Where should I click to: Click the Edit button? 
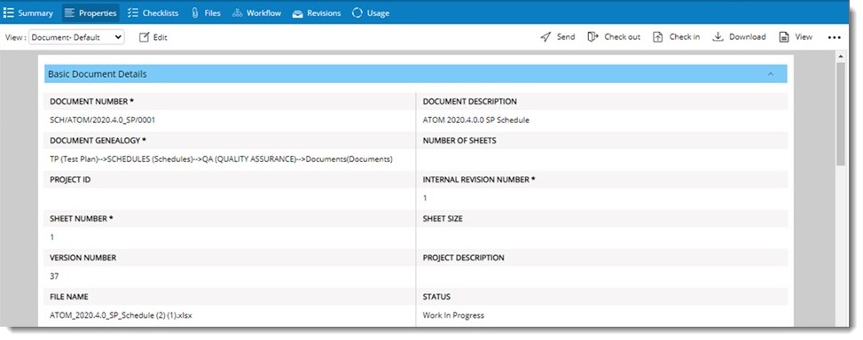click(x=153, y=37)
